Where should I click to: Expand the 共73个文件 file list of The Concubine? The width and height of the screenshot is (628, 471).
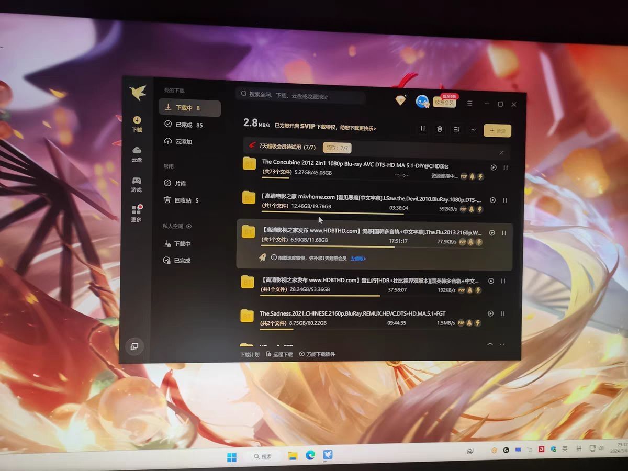(x=277, y=172)
